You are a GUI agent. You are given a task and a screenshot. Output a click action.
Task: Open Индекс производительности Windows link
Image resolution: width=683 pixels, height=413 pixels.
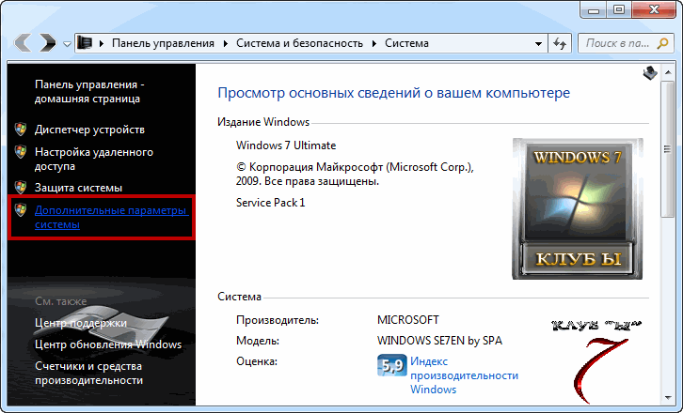coord(464,375)
